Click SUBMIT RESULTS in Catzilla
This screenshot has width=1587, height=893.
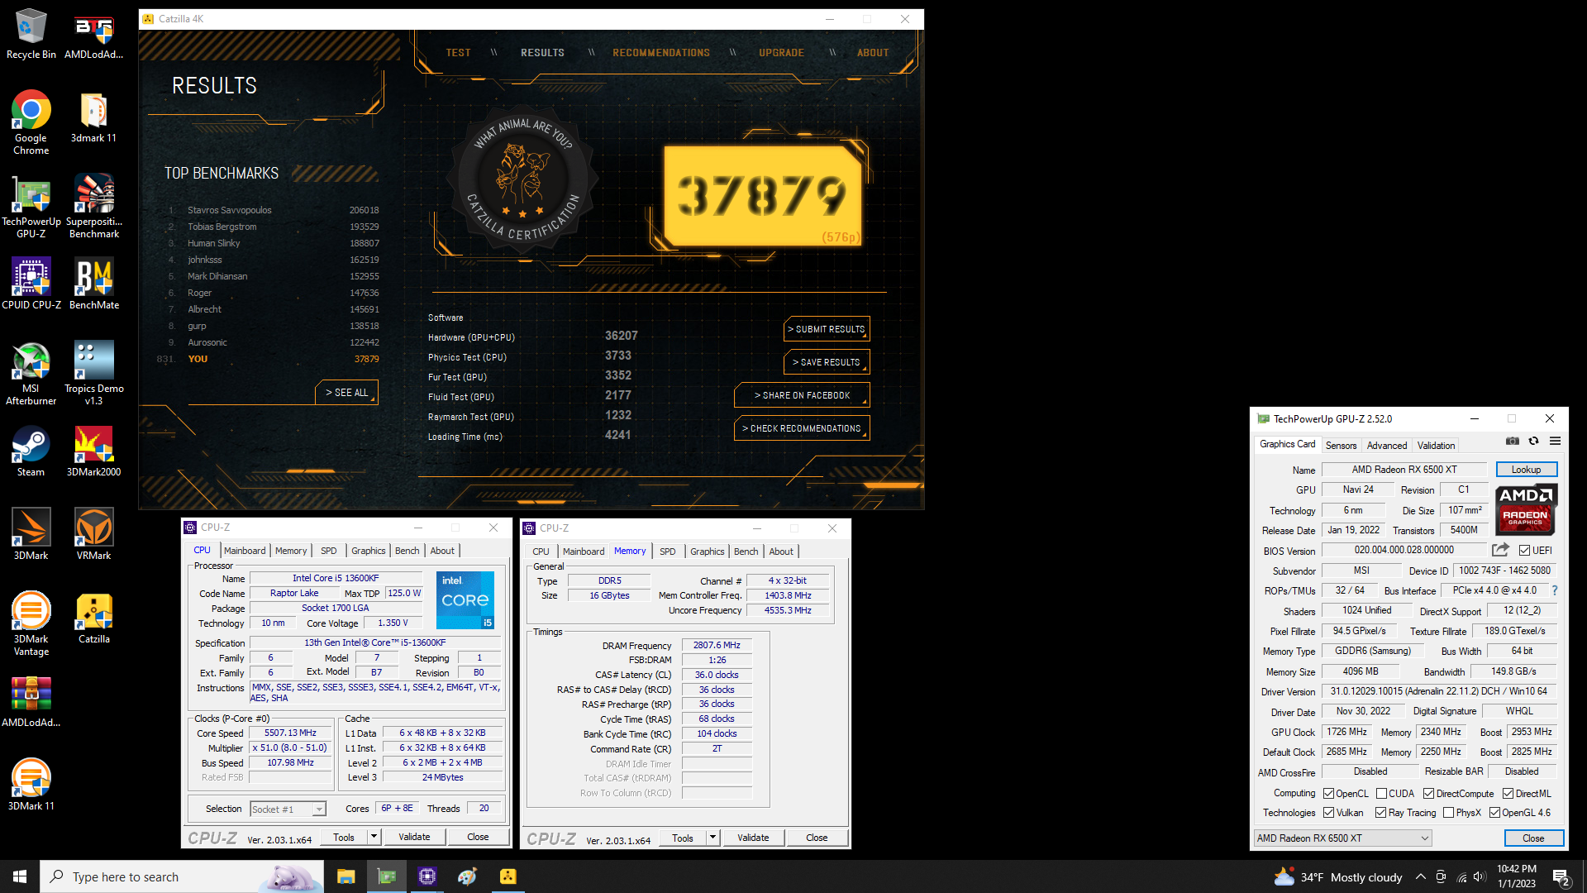[827, 329]
